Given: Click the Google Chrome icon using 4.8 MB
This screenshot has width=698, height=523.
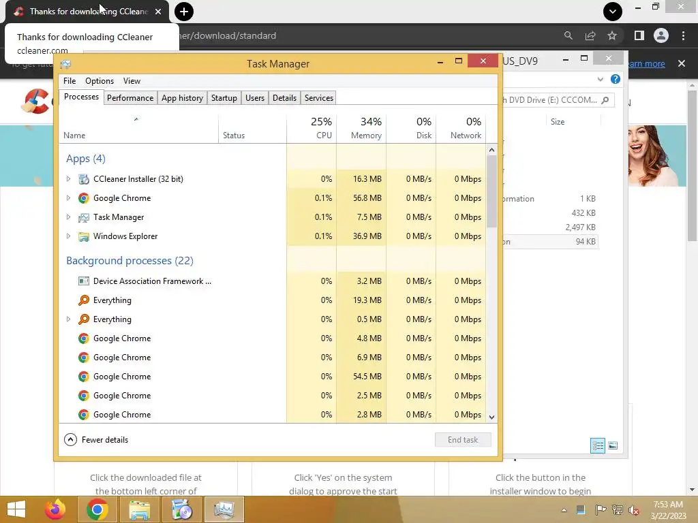Looking at the screenshot, I should pyautogui.click(x=84, y=338).
